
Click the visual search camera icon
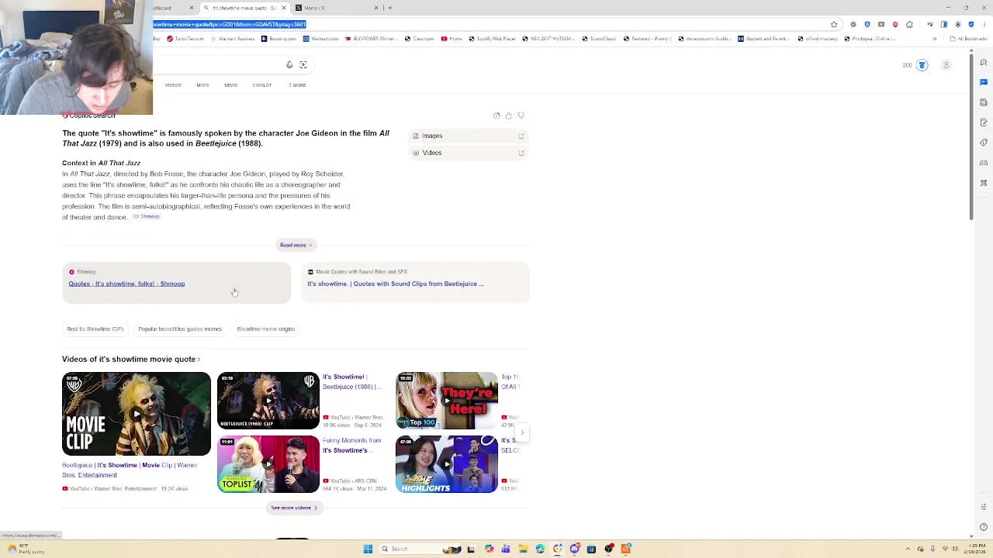tap(303, 65)
